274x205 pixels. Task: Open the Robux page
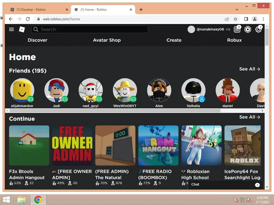234,40
